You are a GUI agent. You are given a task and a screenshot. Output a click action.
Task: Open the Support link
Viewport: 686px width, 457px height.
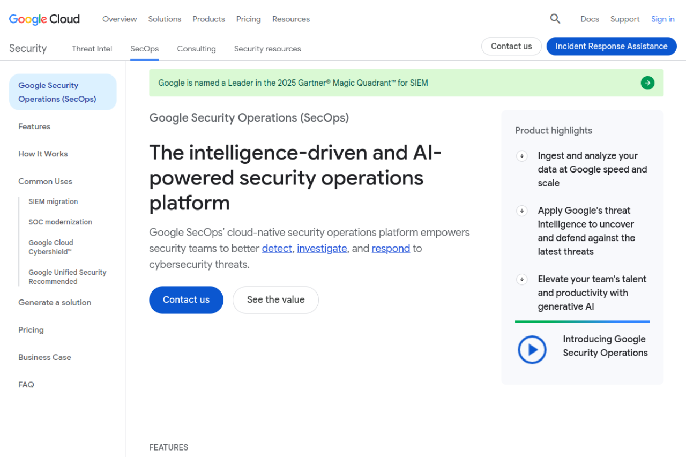tap(625, 19)
